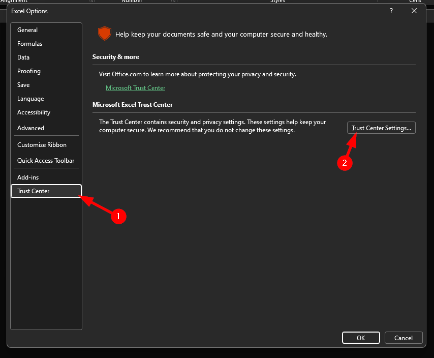Click the orange shield security icon

click(104, 34)
